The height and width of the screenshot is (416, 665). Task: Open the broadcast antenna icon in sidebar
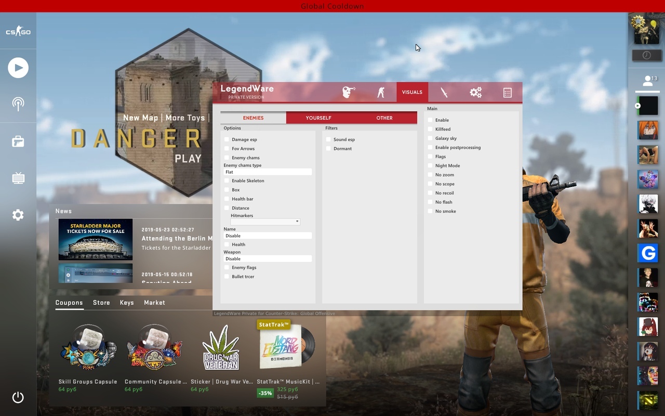point(18,103)
